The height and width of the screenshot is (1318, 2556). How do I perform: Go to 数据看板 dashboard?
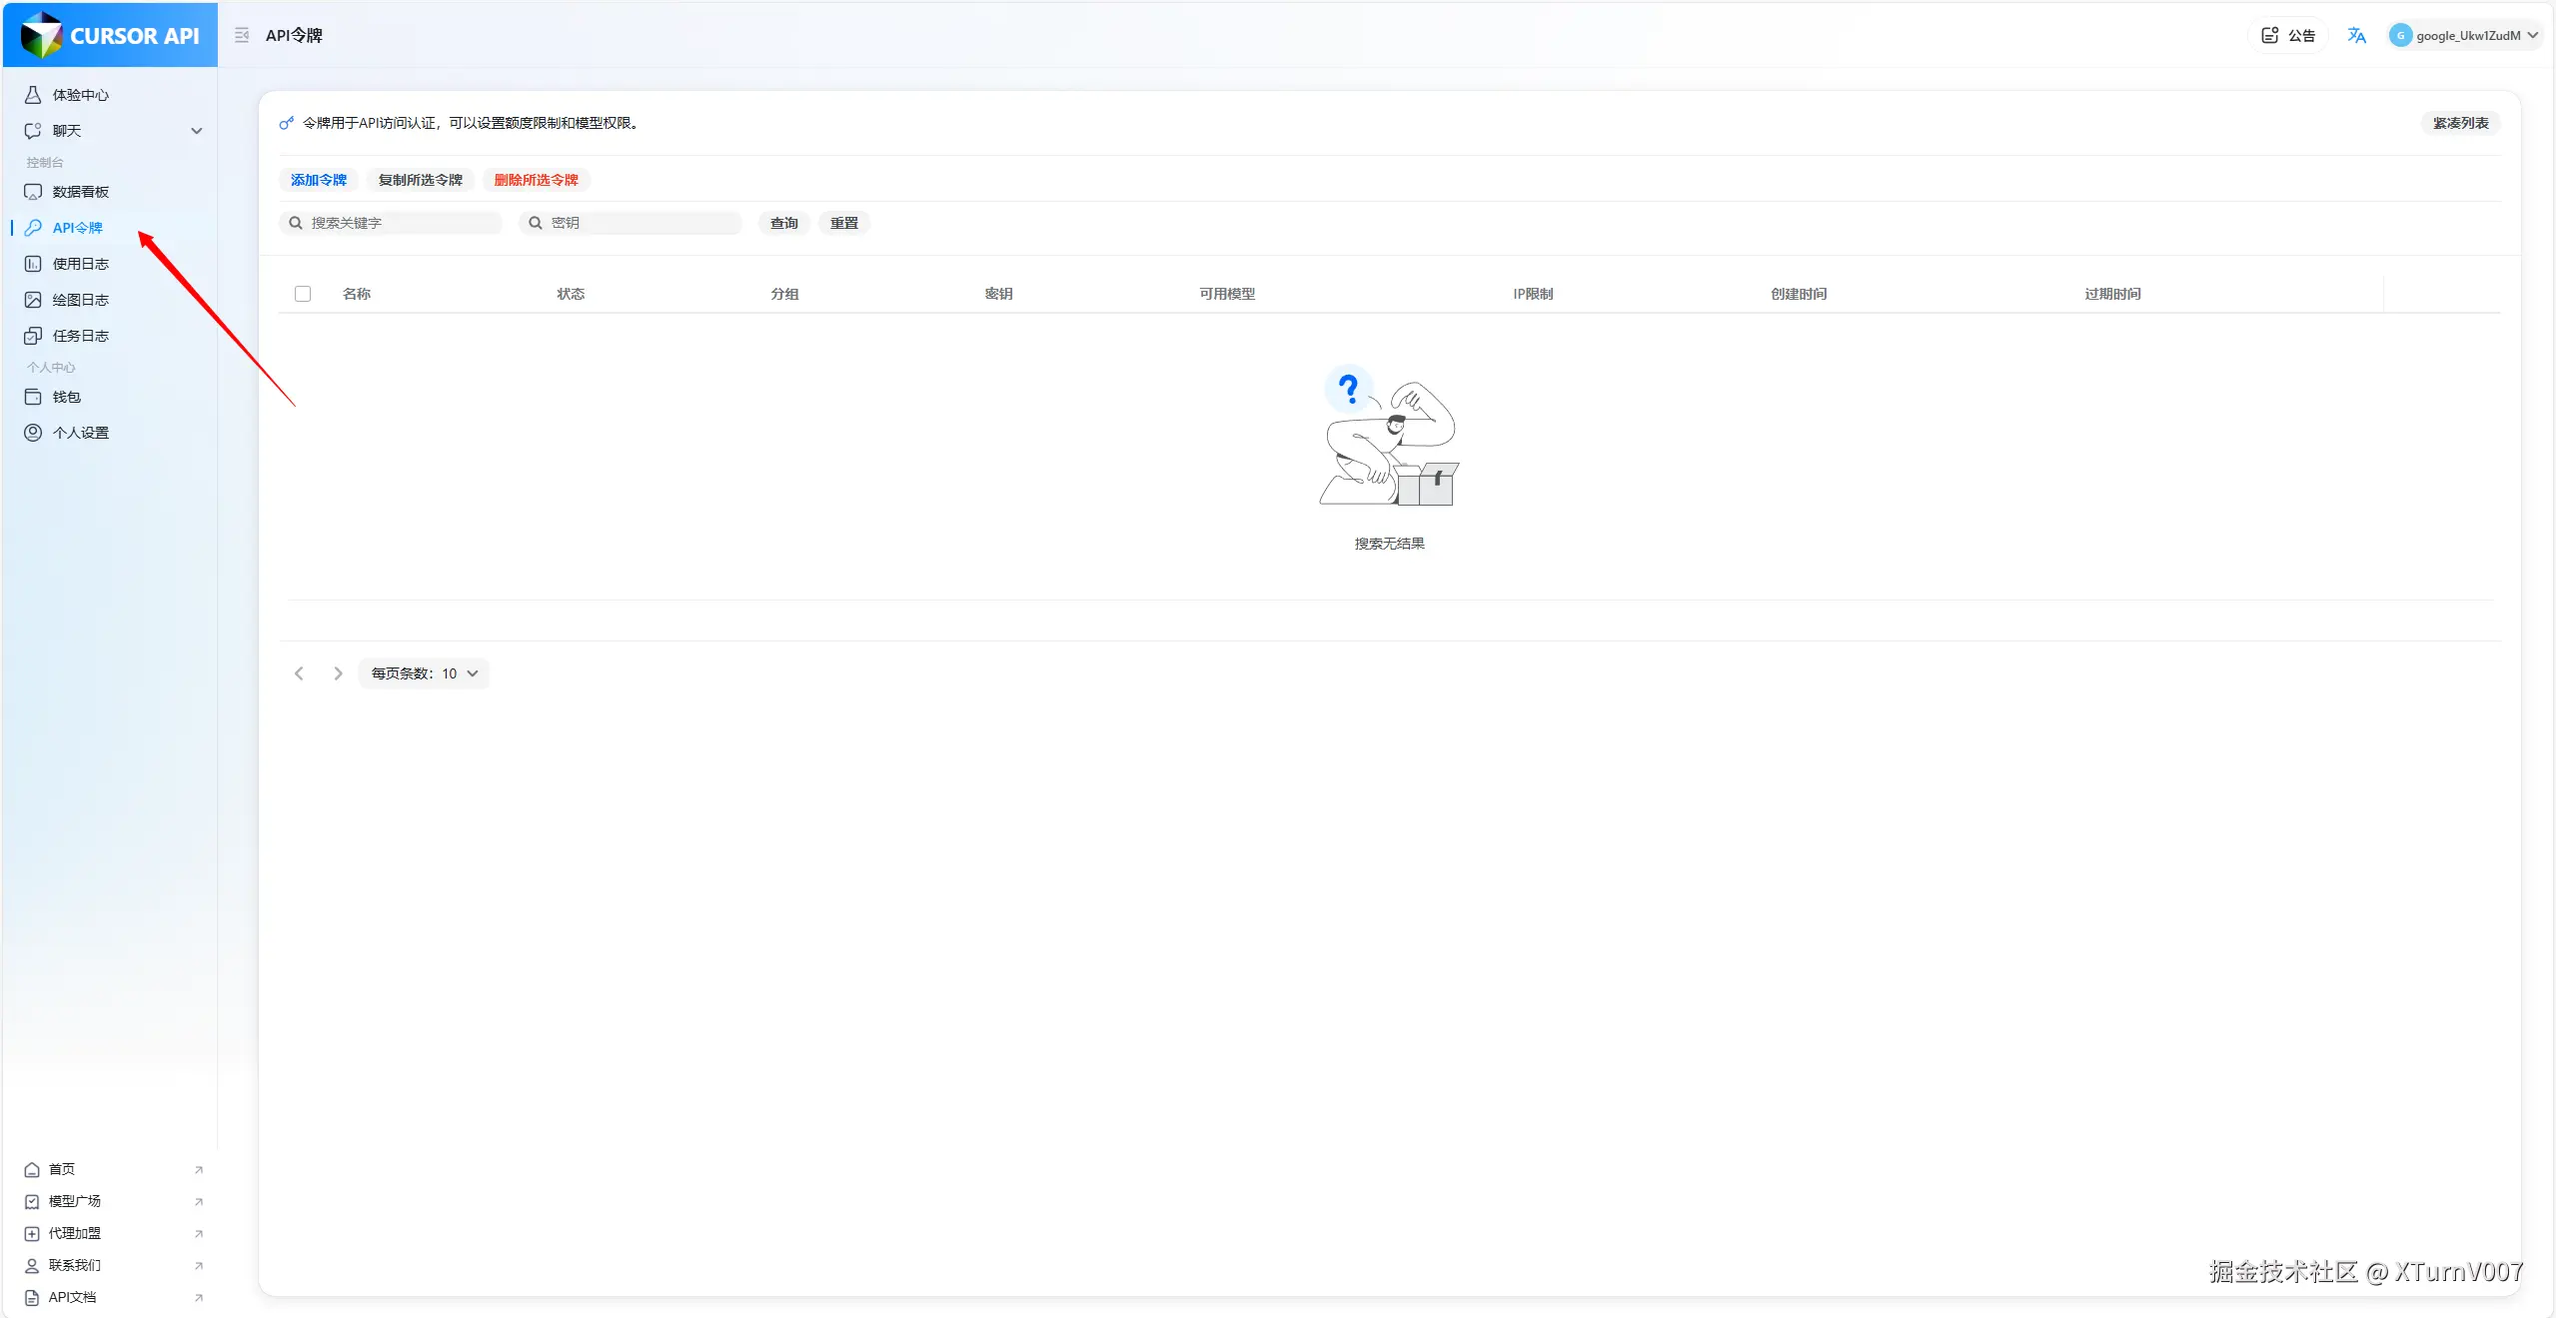point(80,192)
